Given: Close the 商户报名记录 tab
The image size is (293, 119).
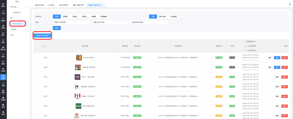Looking at the screenshot, I should [x=102, y=5].
